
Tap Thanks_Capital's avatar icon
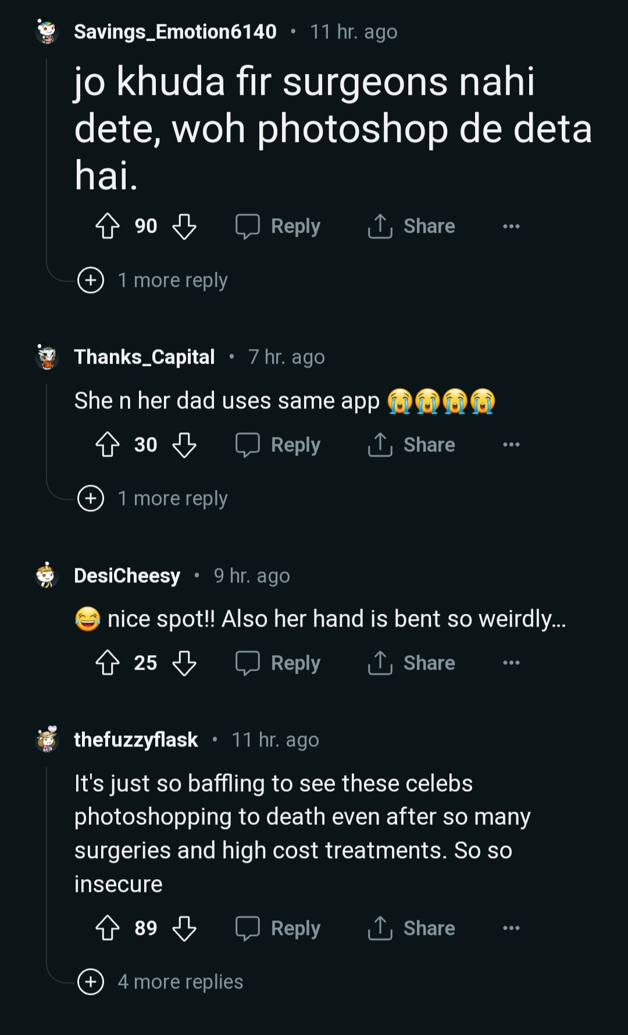(x=47, y=357)
